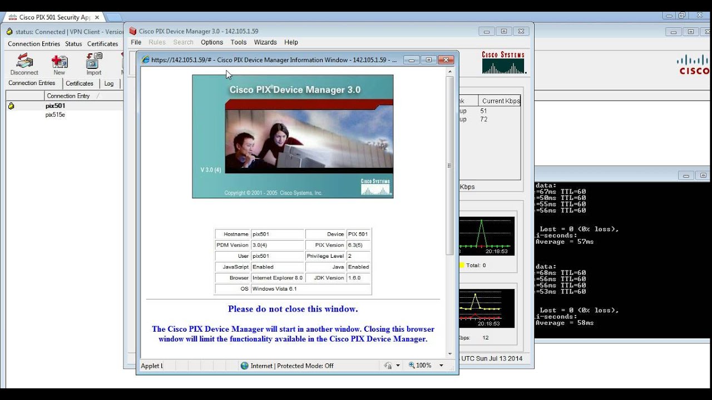The width and height of the screenshot is (712, 400).
Task: Click scroll up arrow in information window
Action: tap(450, 72)
